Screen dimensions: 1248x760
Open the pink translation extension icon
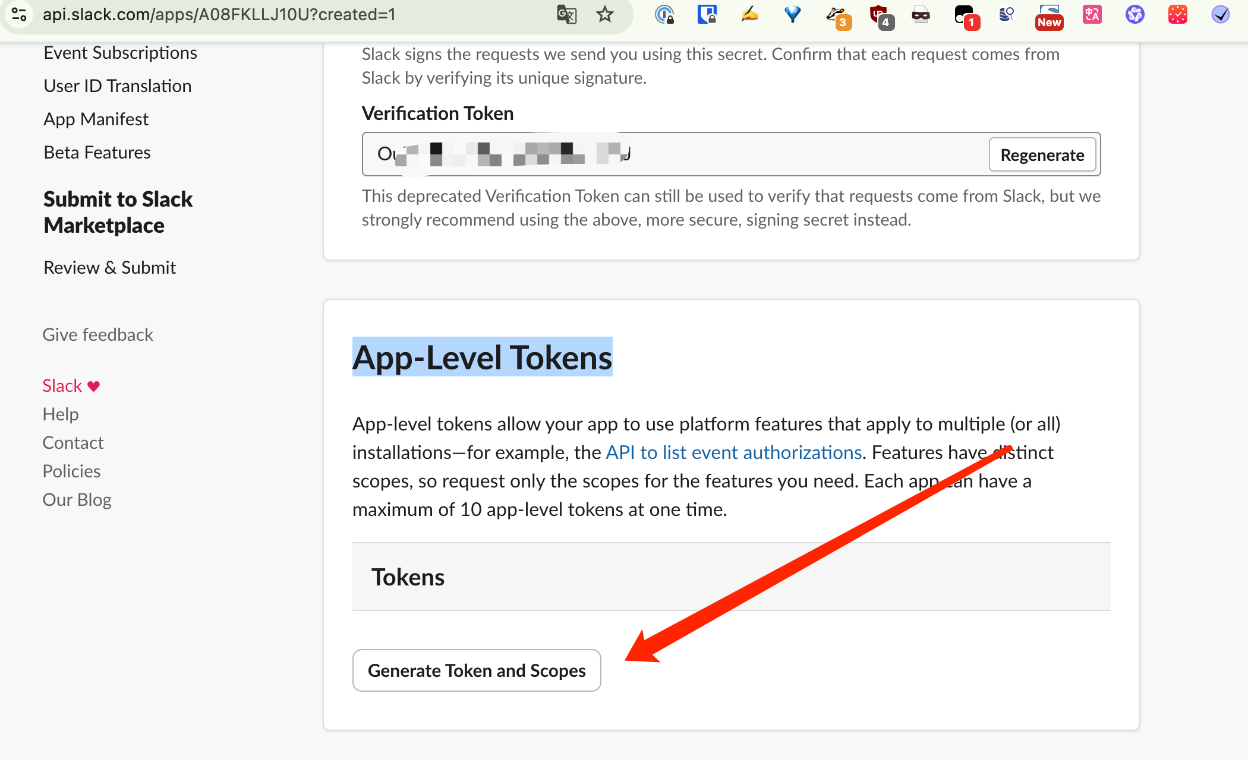pyautogui.click(x=1092, y=15)
